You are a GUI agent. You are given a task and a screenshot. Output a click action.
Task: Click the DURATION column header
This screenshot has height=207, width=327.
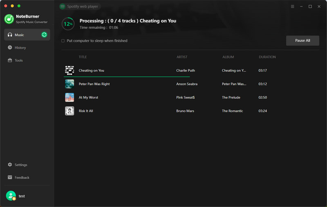pos(267,57)
